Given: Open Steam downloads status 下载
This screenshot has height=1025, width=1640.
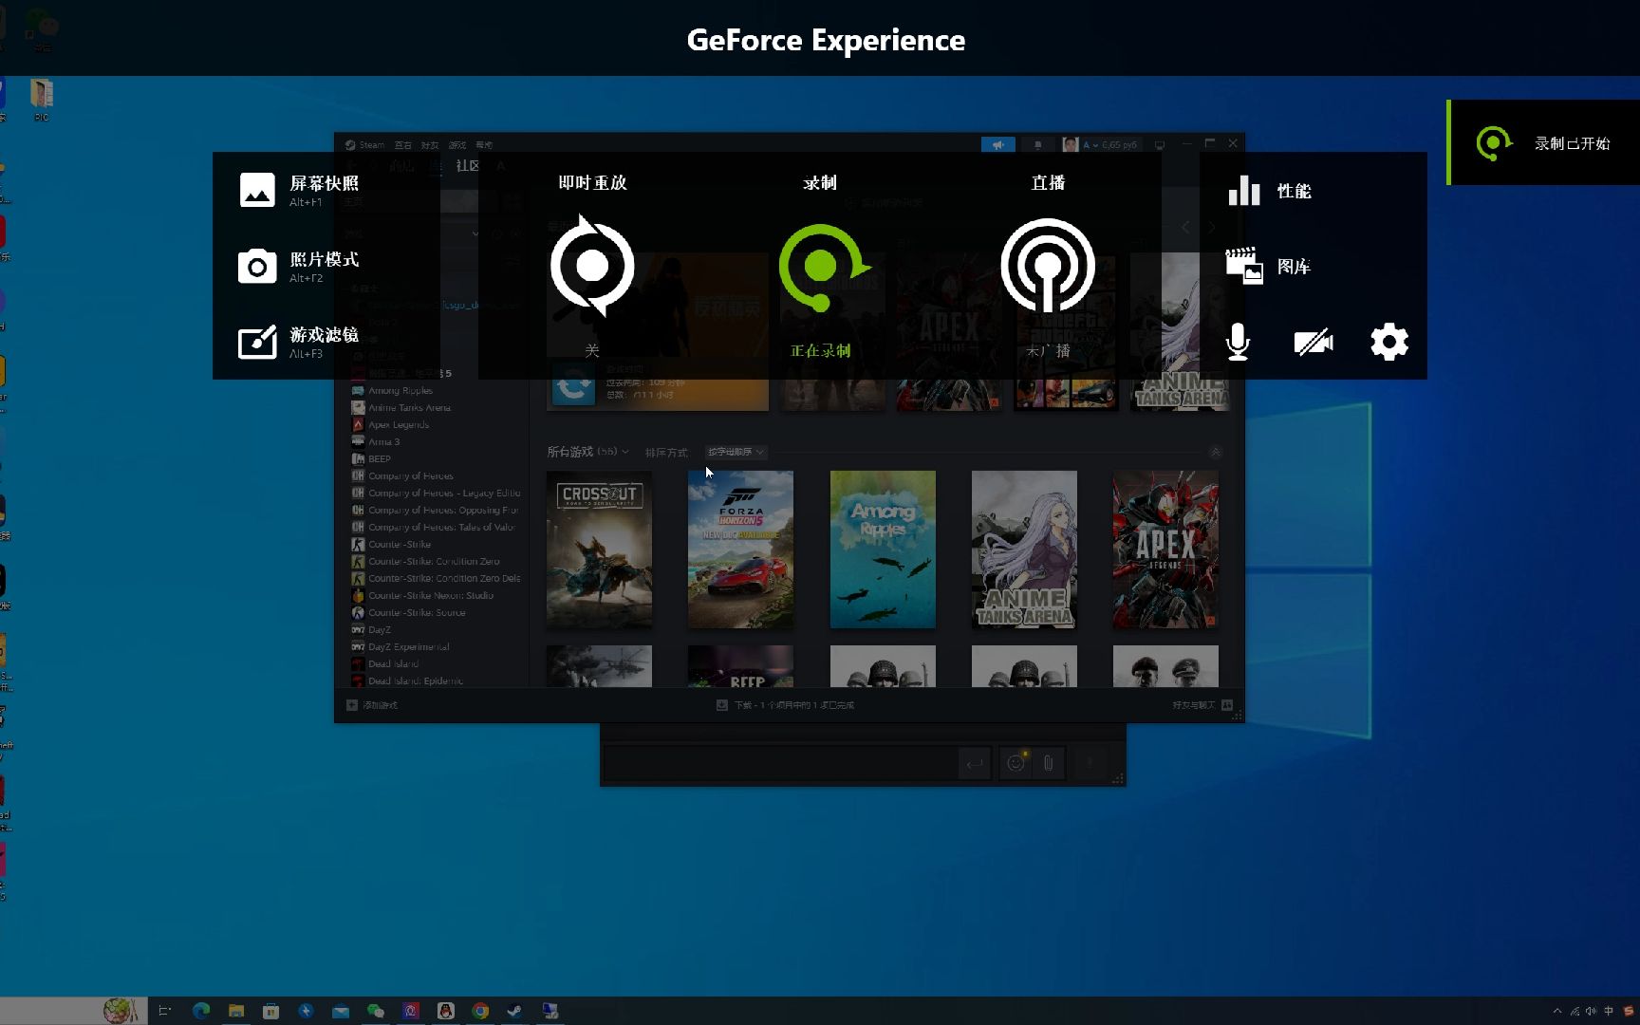Looking at the screenshot, I should (785, 705).
